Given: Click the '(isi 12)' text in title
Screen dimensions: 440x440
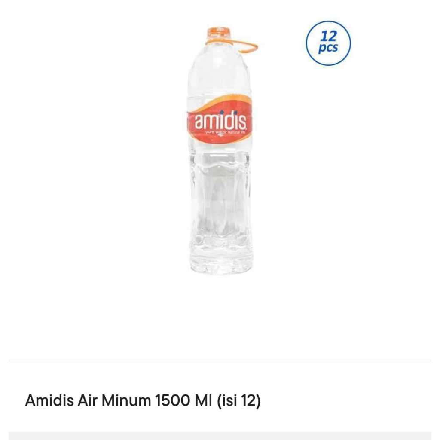Looking at the screenshot, I should pyautogui.click(x=239, y=401).
